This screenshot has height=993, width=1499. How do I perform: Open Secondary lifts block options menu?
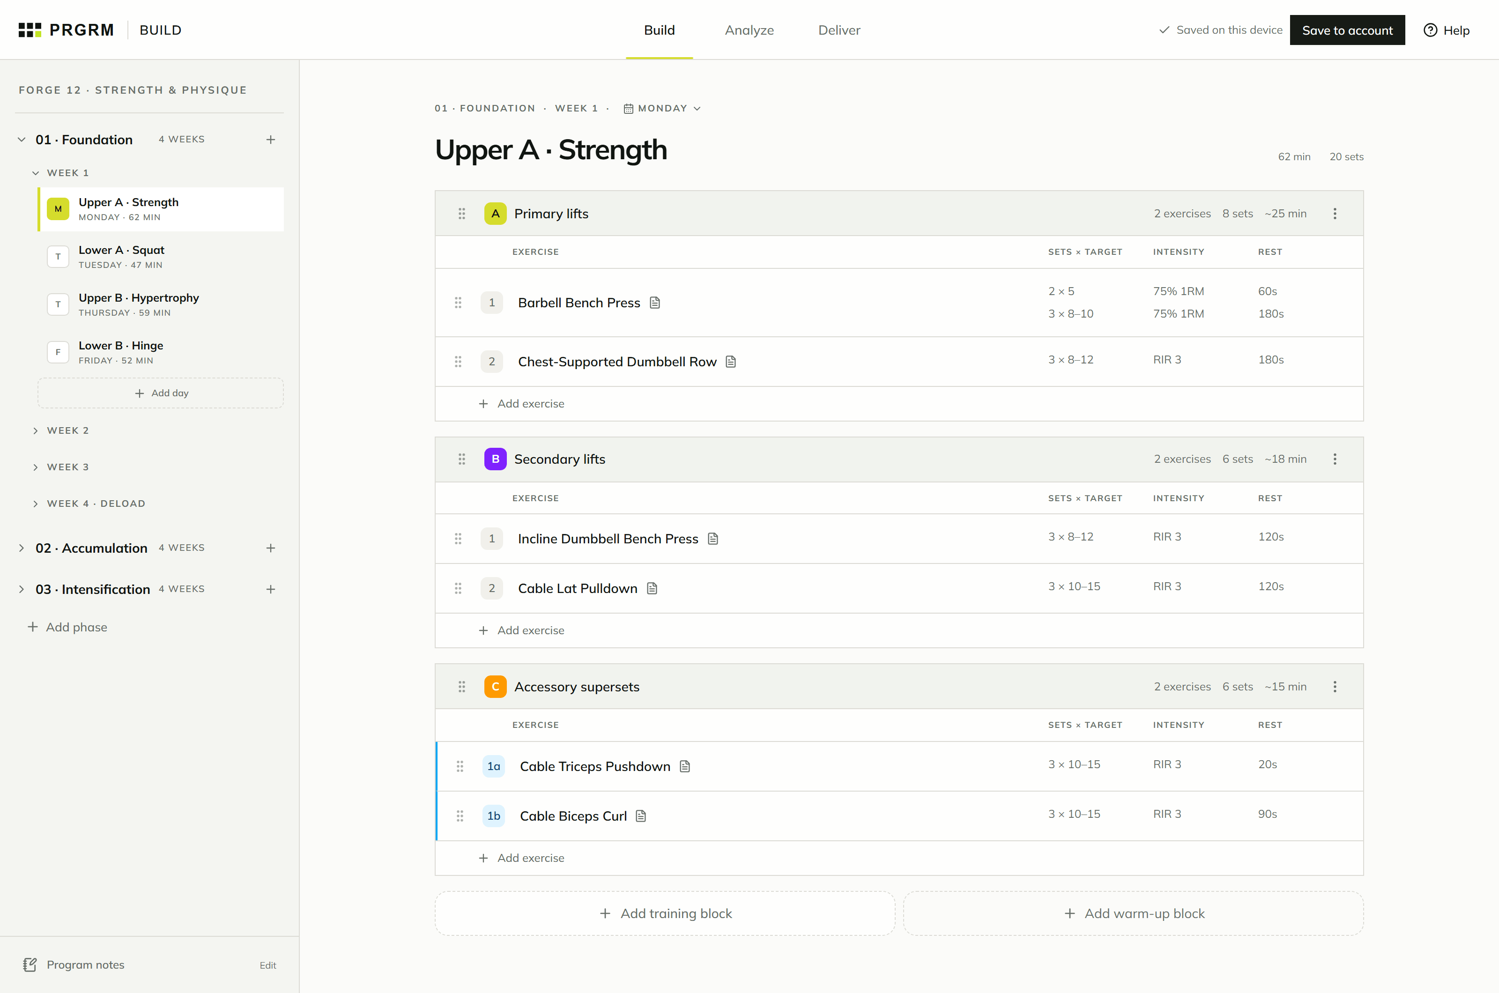(1335, 459)
